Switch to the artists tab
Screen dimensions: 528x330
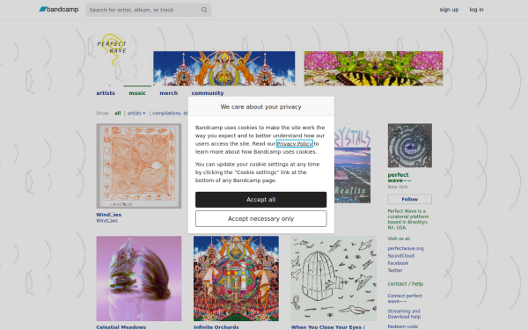pyautogui.click(x=106, y=93)
